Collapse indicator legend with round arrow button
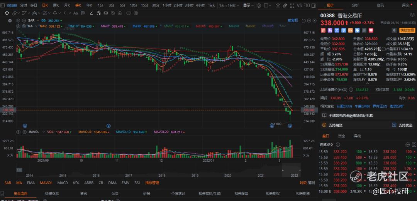417x201 pixels. [10, 20]
